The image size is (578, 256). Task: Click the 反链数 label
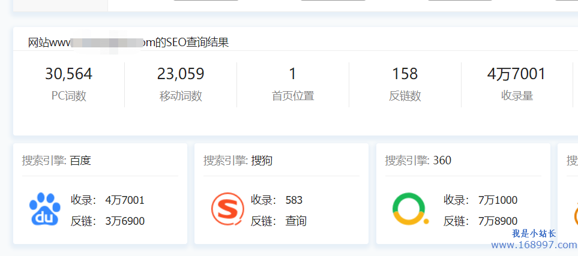405,96
